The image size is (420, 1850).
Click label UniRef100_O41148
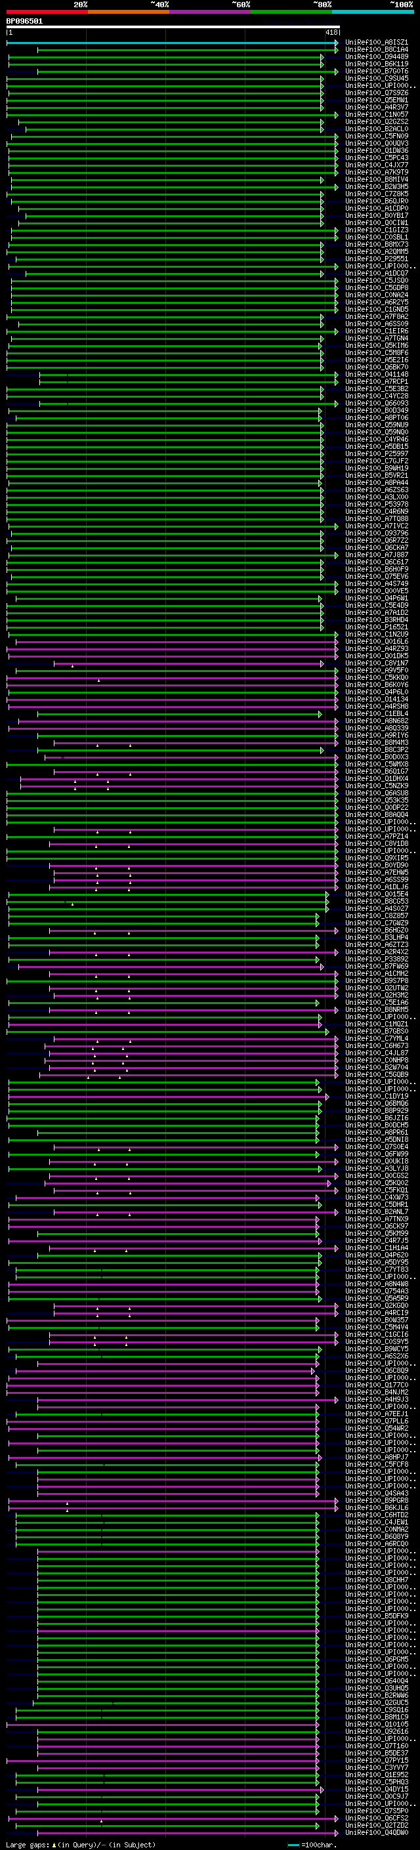pyautogui.click(x=376, y=374)
